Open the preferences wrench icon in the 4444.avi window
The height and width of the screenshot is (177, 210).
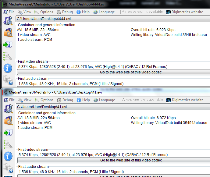click(8, 56)
